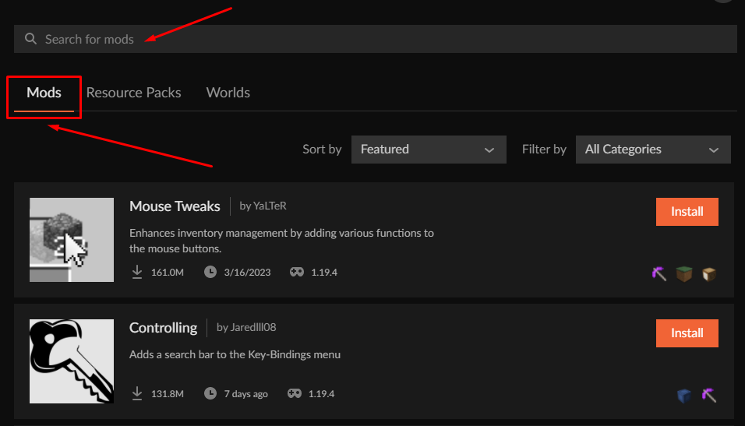The width and height of the screenshot is (745, 426).
Task: Open the YaLTeR author link
Action: (x=264, y=206)
